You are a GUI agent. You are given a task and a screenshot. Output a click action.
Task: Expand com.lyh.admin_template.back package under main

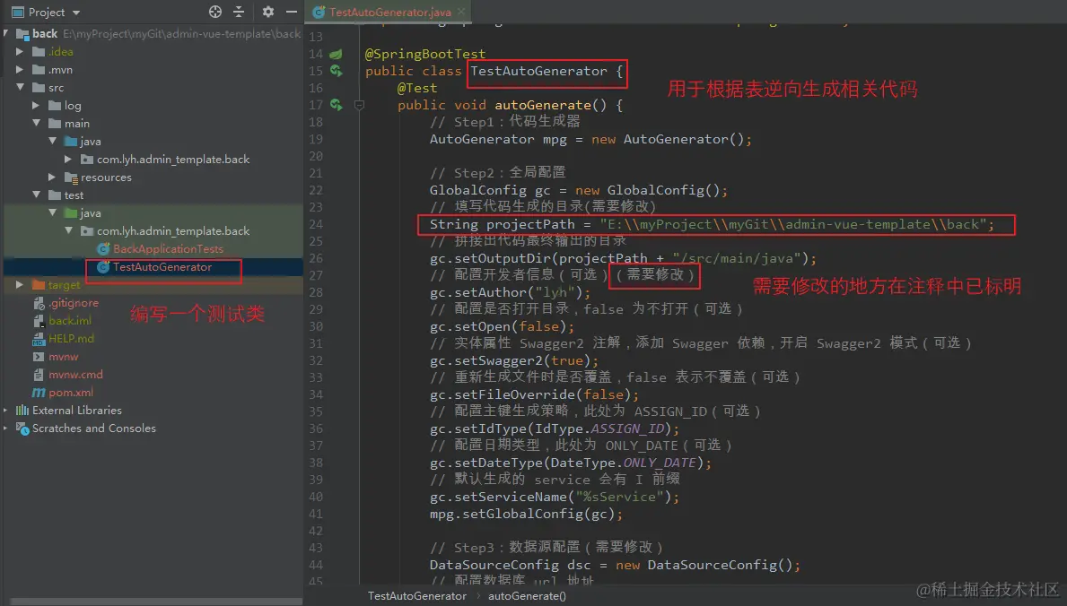68,160
